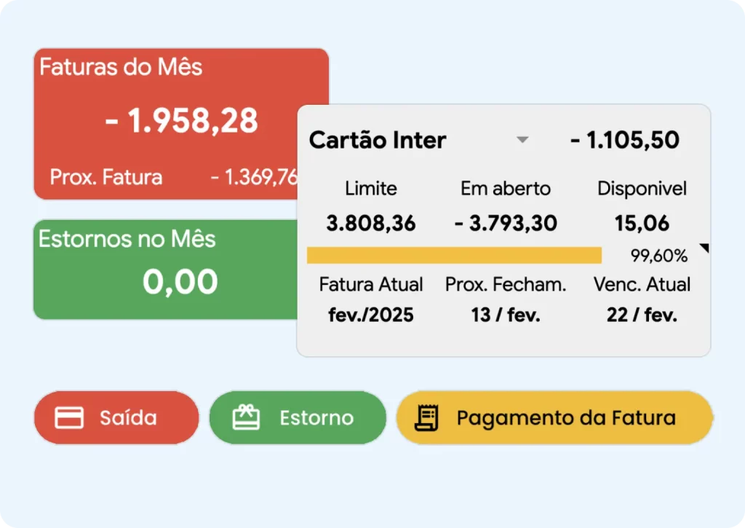This screenshot has width=745, height=528.
Task: Click the card balance -1.105,50
Action: (x=625, y=140)
